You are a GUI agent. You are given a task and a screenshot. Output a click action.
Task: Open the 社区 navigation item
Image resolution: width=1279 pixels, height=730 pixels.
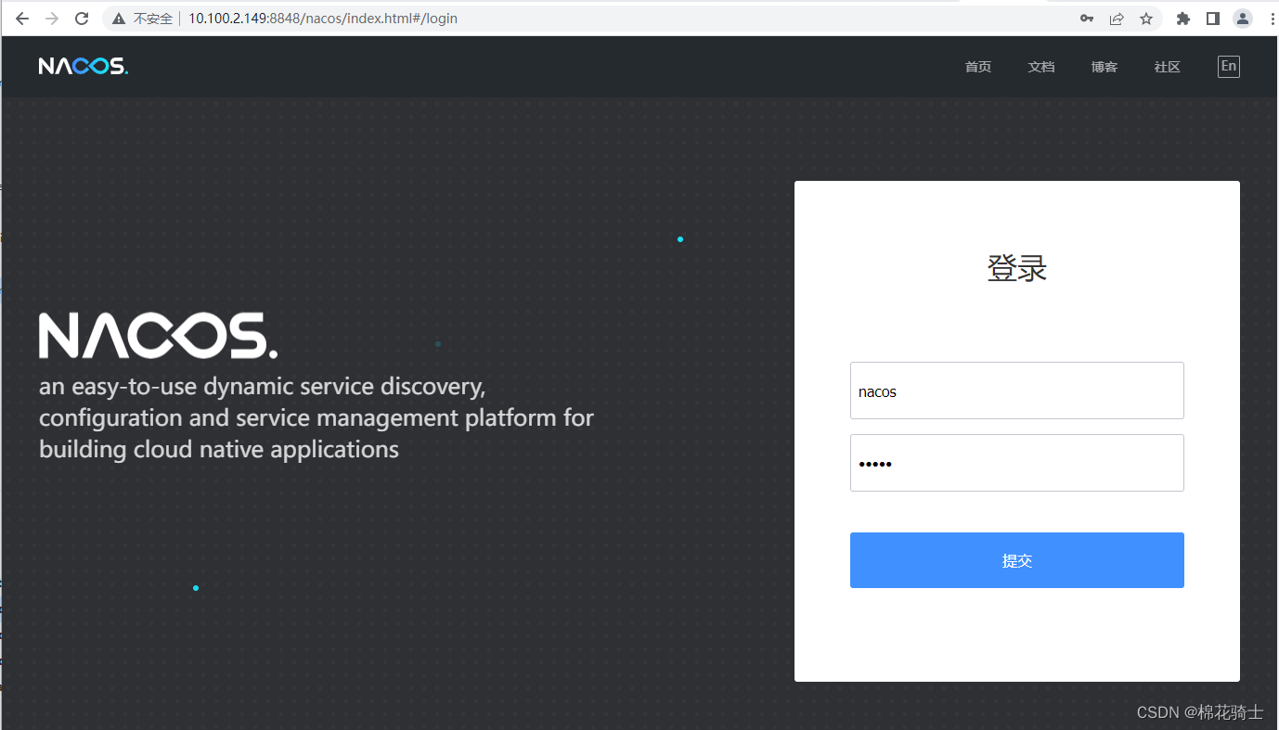point(1168,67)
